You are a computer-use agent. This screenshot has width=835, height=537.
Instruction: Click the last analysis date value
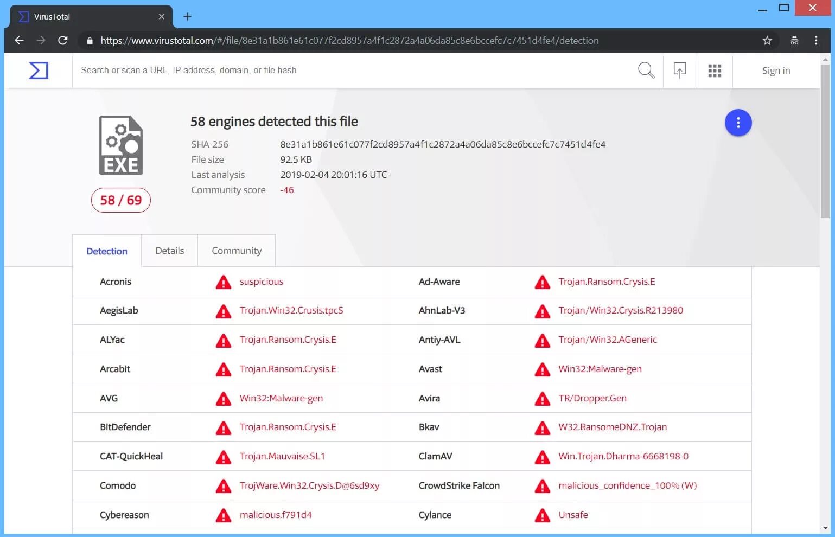pos(334,175)
